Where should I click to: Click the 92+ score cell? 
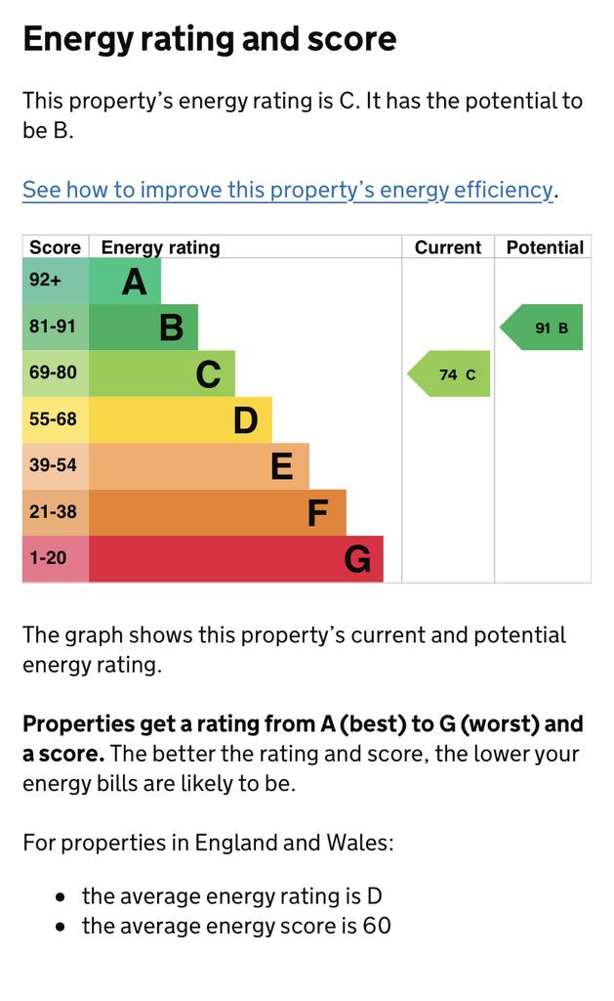click(56, 281)
